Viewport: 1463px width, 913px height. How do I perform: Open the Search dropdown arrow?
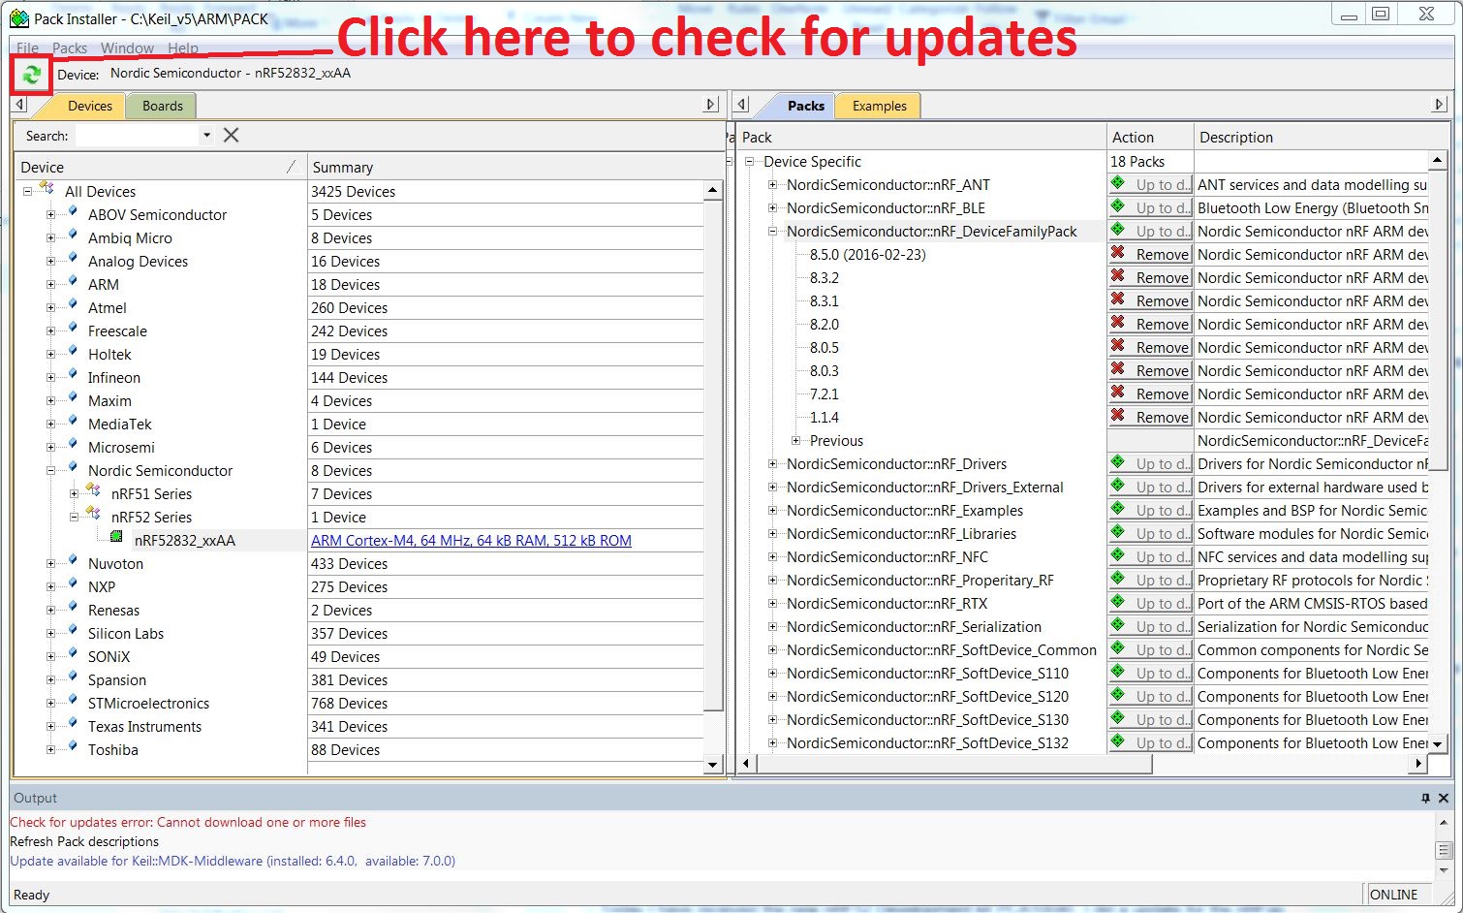206,136
